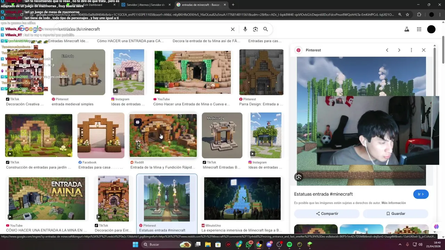The height and width of the screenshot is (250, 445).
Task: Open the Minecraft launcher taskbar icon
Action: tap(310, 244)
